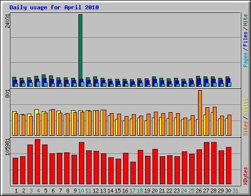
Task: Click the 'KBytes' legend label
Action: pyautogui.click(x=246, y=176)
